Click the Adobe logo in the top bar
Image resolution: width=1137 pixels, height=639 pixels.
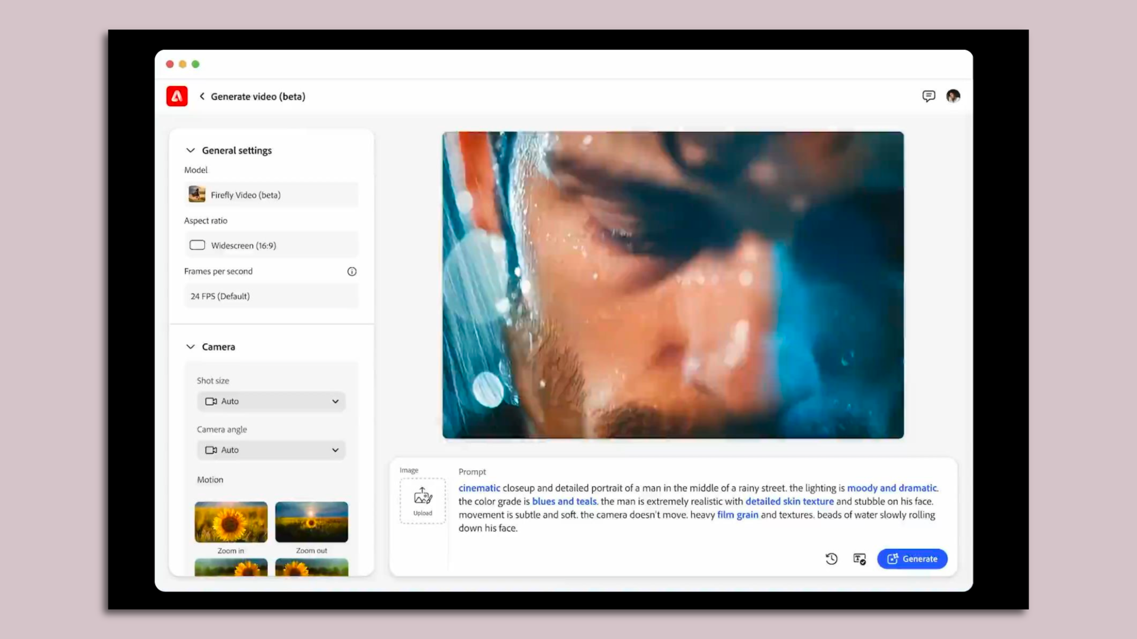(x=176, y=96)
